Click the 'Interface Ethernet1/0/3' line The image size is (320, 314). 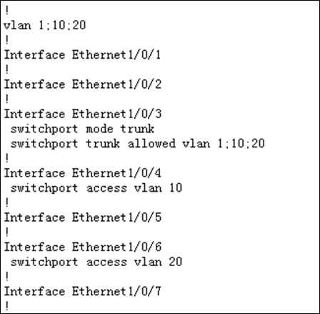[x=83, y=114]
